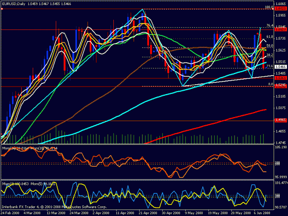
Task: Click the 100.0 Fibonacci level label
Action: [x=269, y=7]
